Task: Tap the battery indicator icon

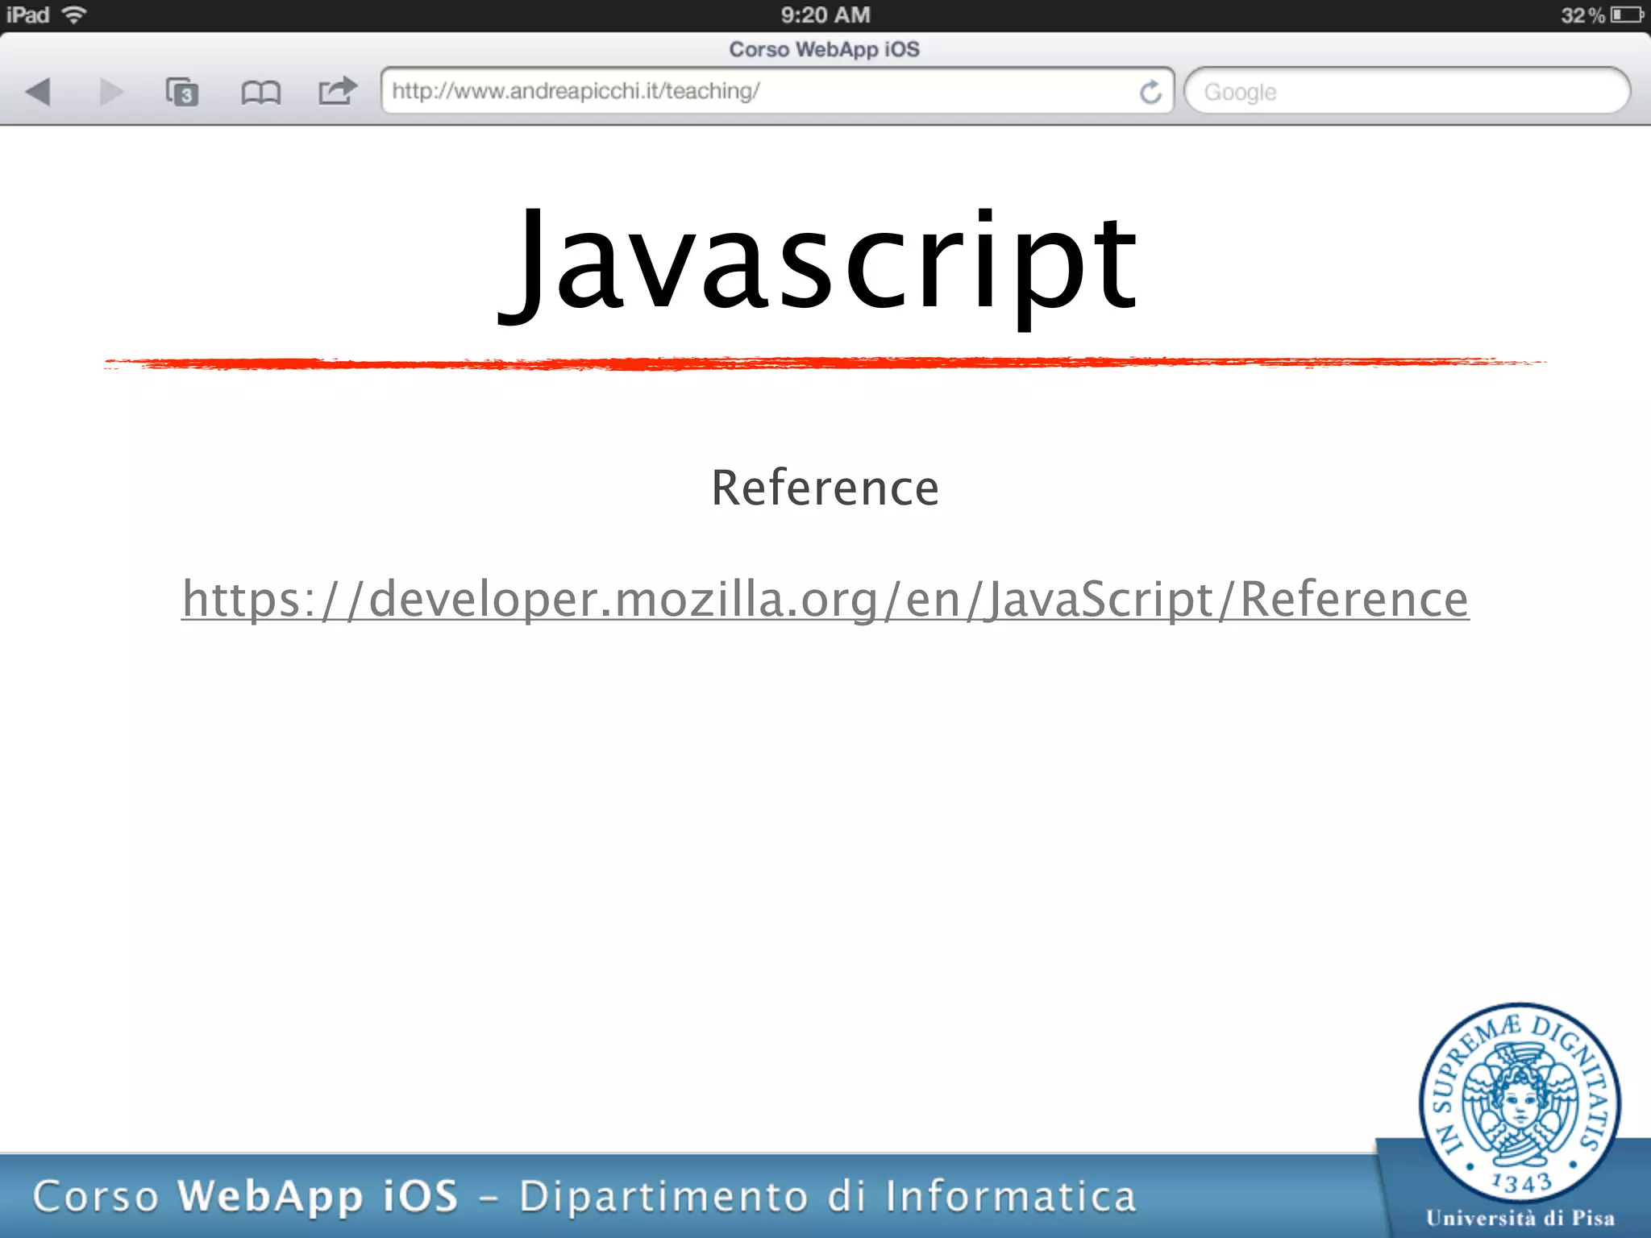Action: point(1627,15)
